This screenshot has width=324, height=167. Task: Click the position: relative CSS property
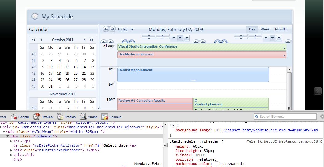tap(196, 159)
